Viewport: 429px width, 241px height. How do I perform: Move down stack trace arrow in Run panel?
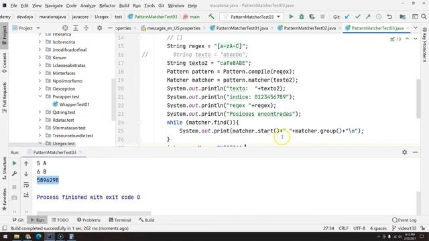point(26,174)
